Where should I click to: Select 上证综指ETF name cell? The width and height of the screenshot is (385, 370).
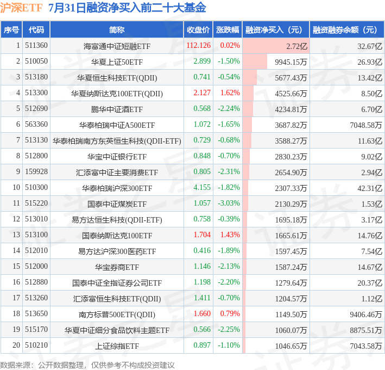(x=117, y=345)
